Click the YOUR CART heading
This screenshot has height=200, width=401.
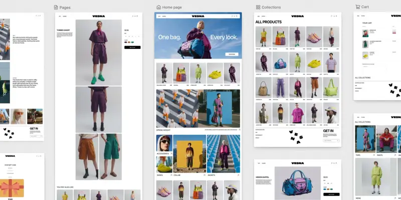367,23
